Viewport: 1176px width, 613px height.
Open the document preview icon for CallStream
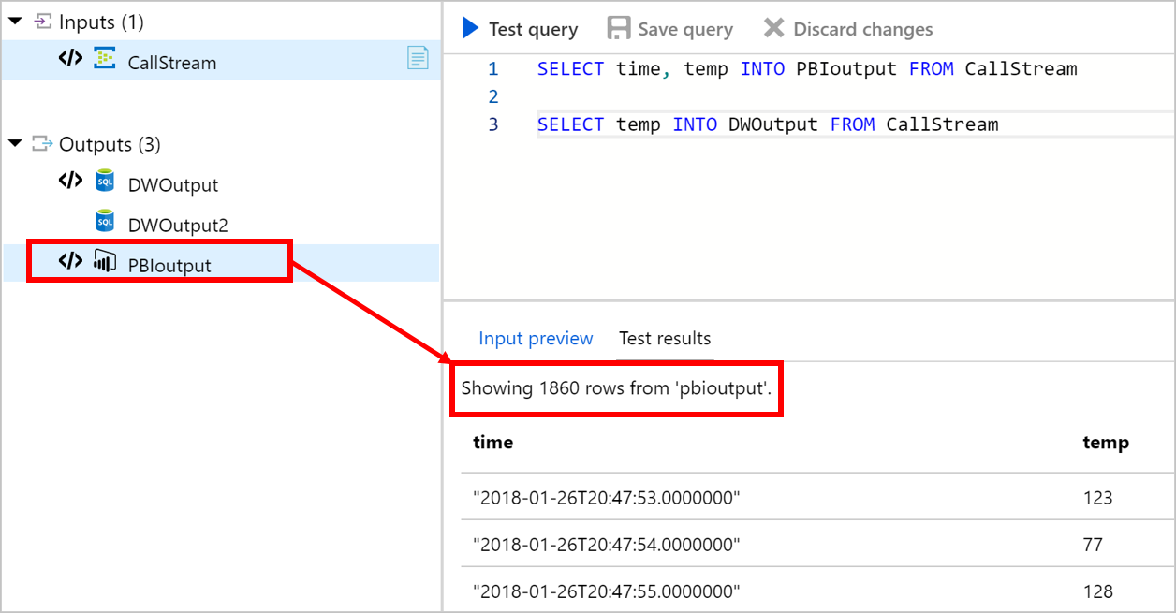click(x=418, y=60)
